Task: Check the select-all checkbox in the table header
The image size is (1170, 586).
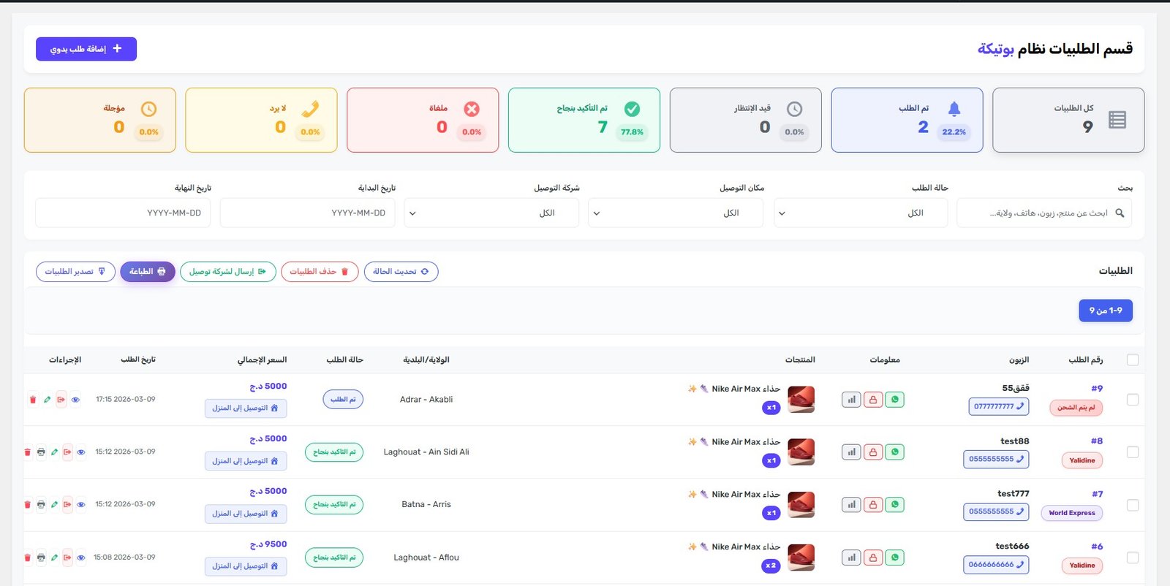Action: (1133, 359)
